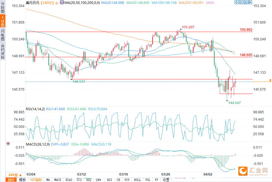This screenshot has height=182, width=272.
Task: Select the MACD indicator button
Action: 58,180
